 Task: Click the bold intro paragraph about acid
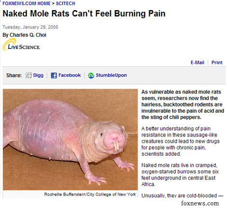[183, 104]
